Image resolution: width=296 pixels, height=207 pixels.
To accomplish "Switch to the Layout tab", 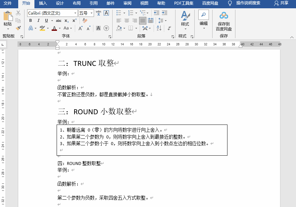I will [x=76, y=3].
